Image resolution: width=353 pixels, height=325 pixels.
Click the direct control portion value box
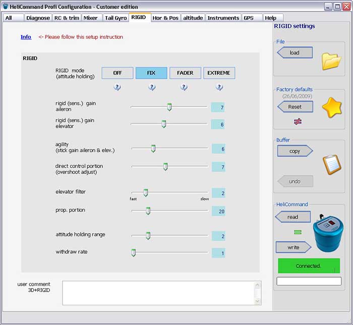tap(218, 167)
